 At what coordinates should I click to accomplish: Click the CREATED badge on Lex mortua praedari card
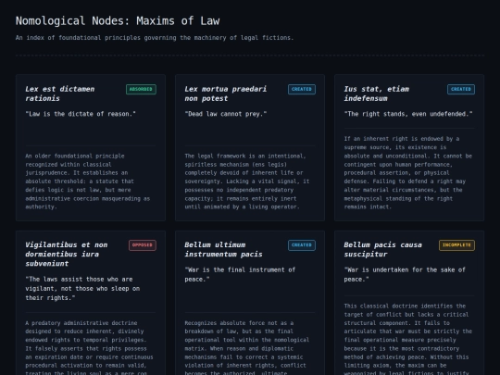(302, 89)
